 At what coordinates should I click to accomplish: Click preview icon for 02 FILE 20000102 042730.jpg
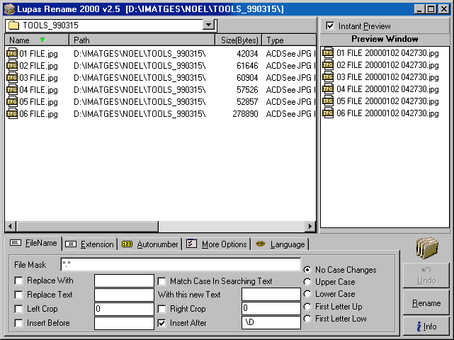coord(328,65)
